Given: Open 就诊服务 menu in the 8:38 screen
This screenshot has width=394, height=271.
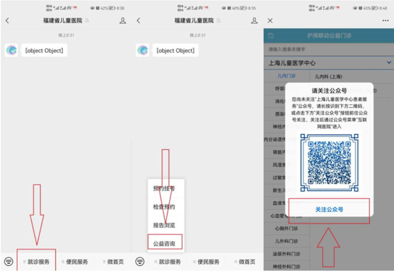Looking at the screenshot, I should [x=36, y=262].
